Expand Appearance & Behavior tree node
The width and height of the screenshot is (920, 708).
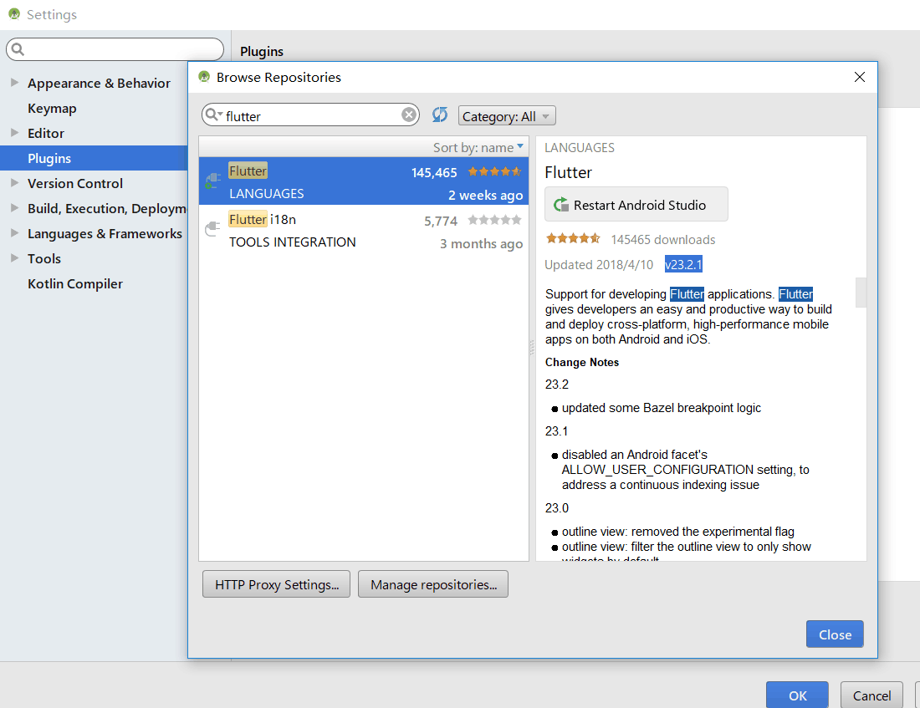[x=15, y=83]
